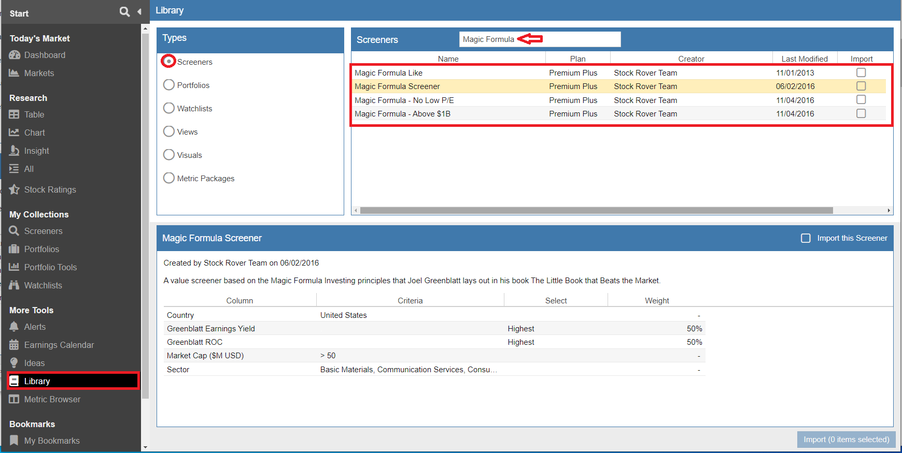
Task: Select the Metric Packages radio button
Action: coord(168,178)
